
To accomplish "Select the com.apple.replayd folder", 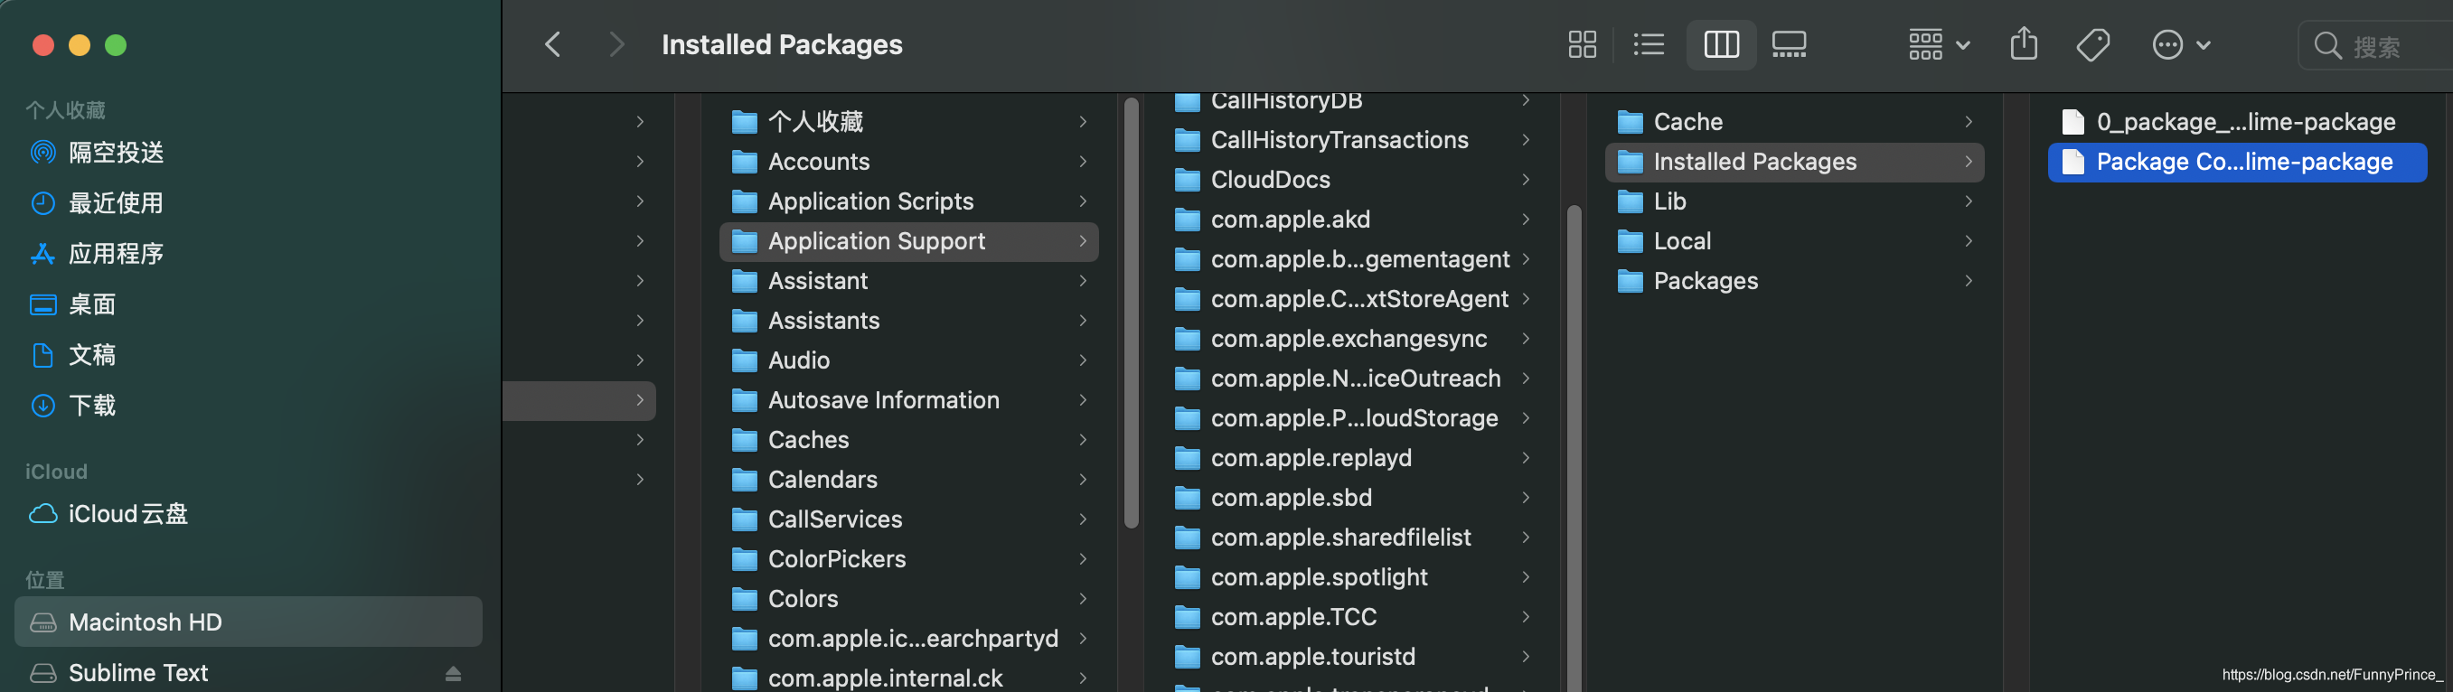I will (x=1352, y=458).
